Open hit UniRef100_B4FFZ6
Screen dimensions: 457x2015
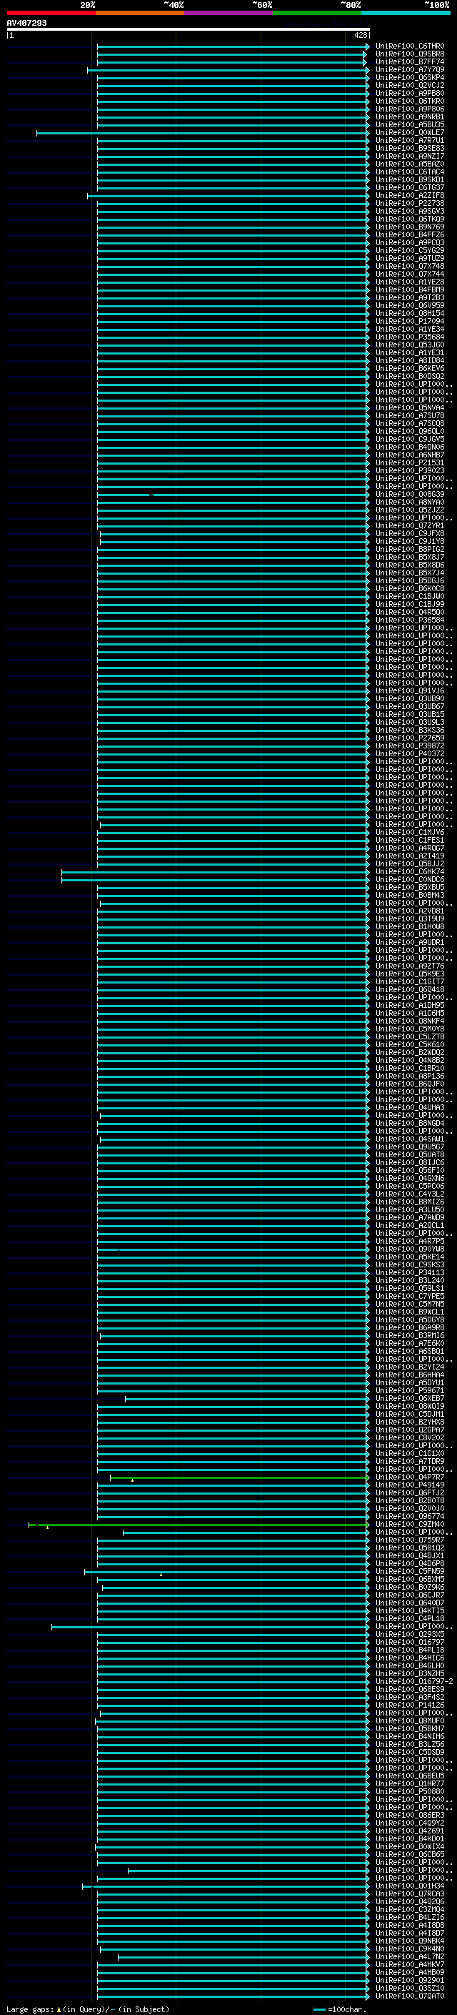click(x=409, y=234)
